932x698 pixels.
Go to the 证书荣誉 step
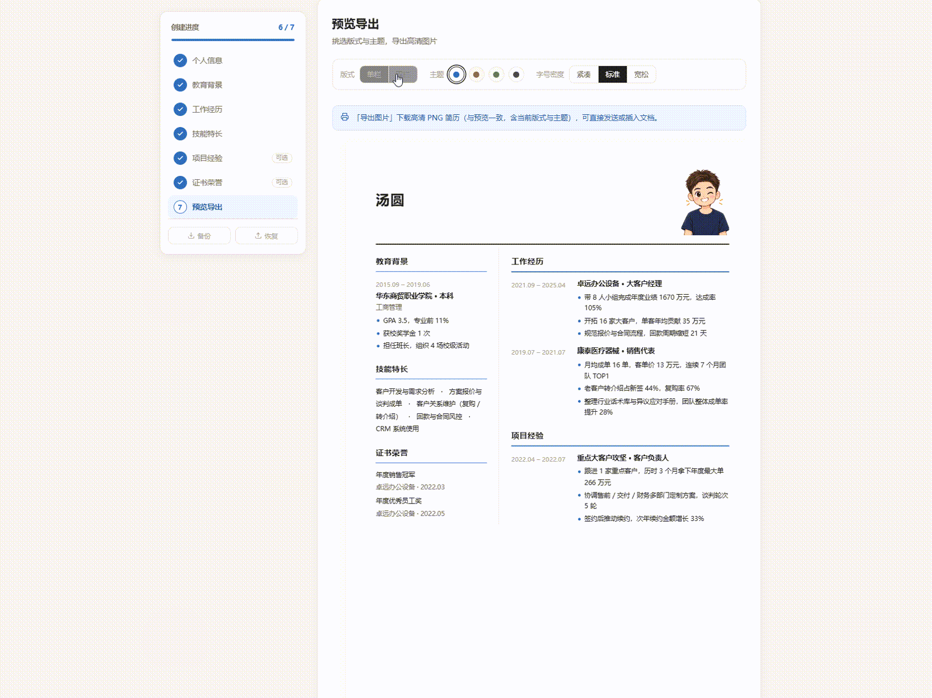point(232,182)
